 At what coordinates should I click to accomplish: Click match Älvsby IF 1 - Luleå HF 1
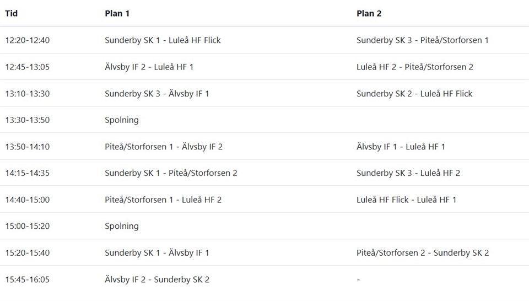[401, 147]
